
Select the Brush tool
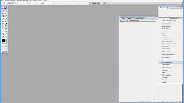point(6,19)
